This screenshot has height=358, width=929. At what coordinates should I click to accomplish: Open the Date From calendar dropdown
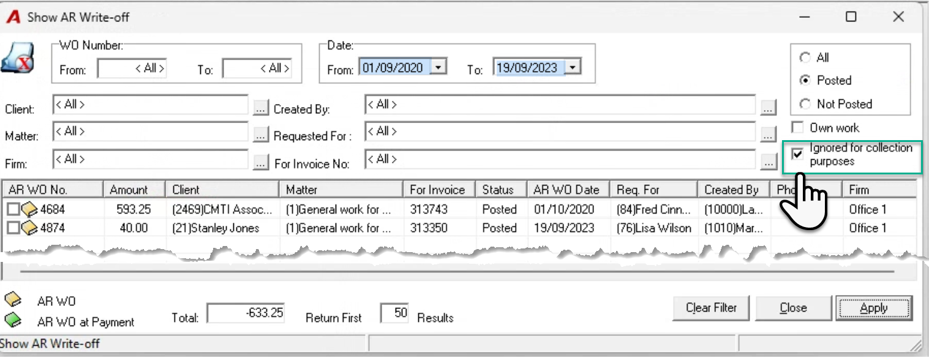tap(439, 67)
